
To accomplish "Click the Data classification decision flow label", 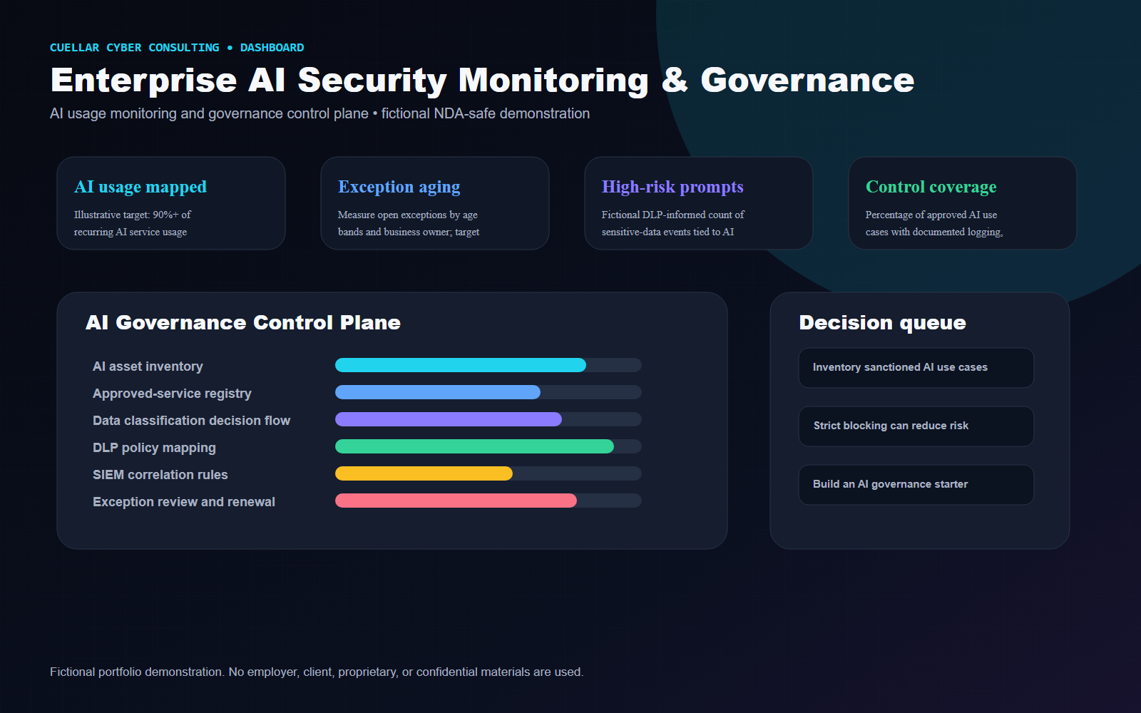I will coord(191,421).
